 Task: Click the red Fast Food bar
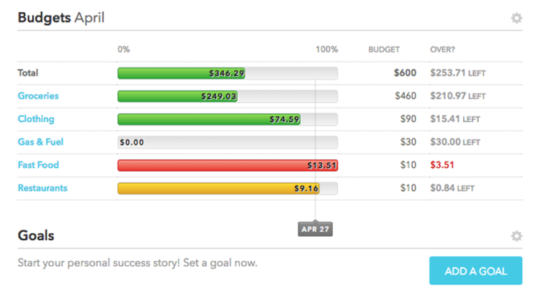227,166
